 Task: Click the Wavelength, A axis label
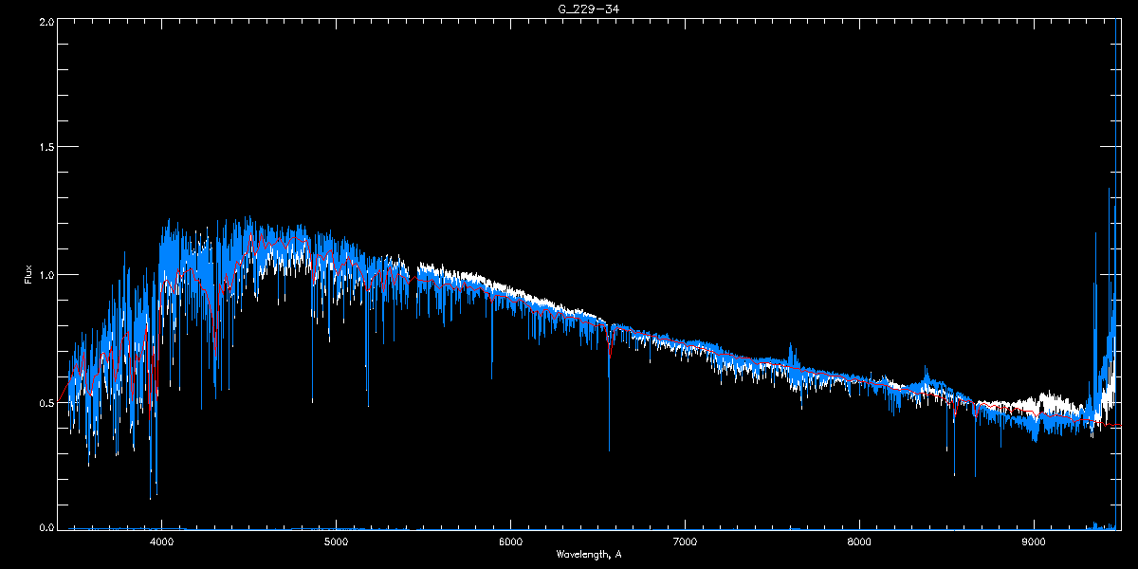pos(589,555)
